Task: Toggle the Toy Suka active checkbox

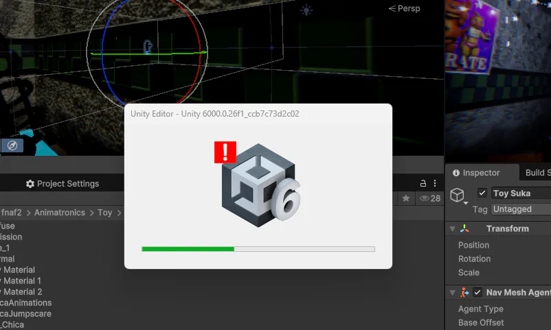Action: pyautogui.click(x=482, y=193)
